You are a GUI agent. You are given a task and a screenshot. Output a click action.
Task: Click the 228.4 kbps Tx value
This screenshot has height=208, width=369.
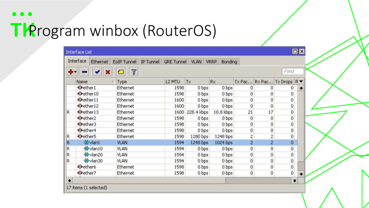pyautogui.click(x=197, y=112)
